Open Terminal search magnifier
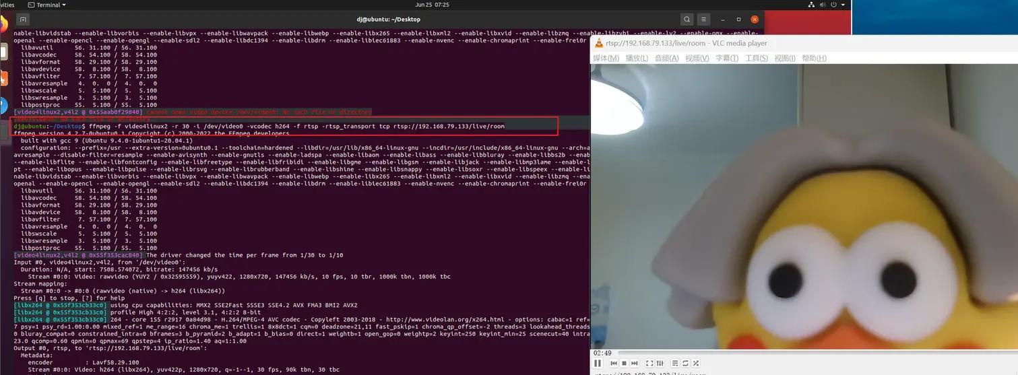 coord(687,20)
